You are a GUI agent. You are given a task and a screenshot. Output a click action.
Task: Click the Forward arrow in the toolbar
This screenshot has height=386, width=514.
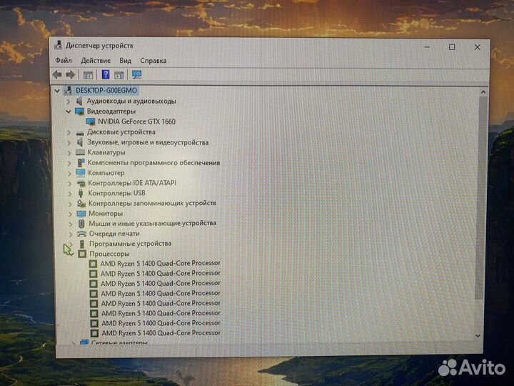coord(70,74)
